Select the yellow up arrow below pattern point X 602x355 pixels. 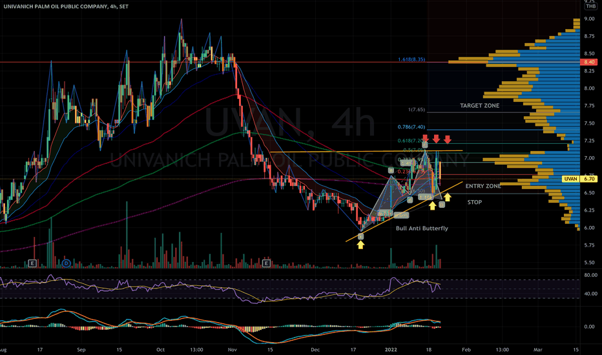[360, 245]
